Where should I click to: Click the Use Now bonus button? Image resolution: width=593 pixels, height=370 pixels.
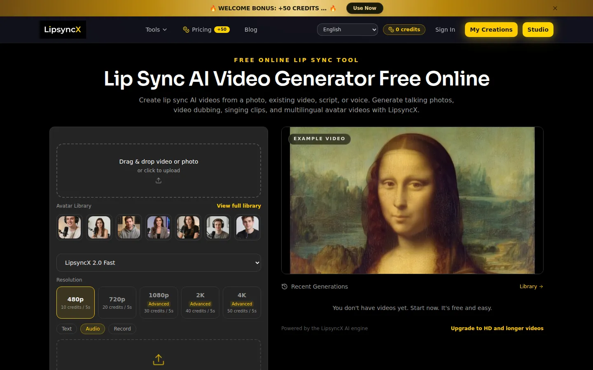click(x=364, y=8)
